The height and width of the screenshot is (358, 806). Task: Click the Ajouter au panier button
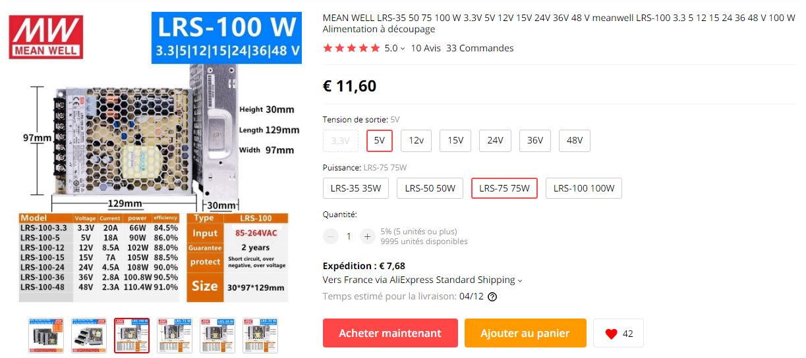click(x=525, y=333)
